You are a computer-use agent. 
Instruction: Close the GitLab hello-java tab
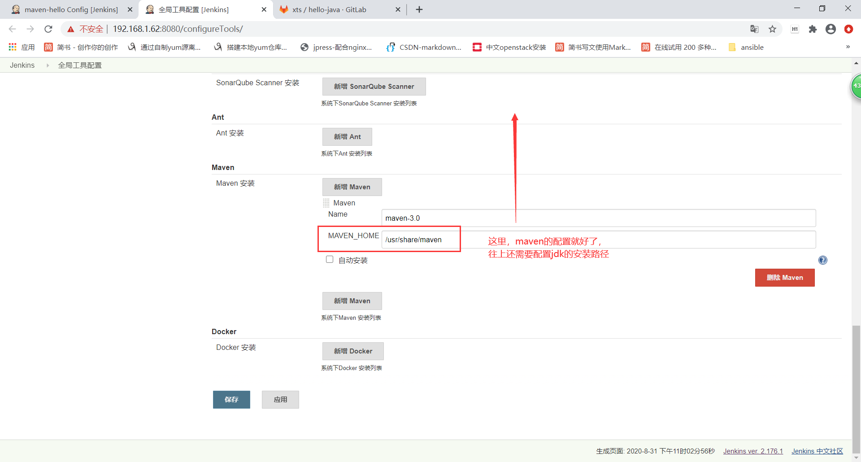398,9
